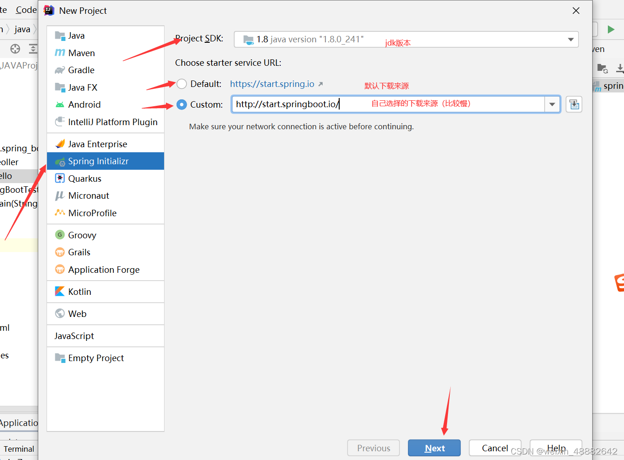The image size is (624, 460).
Task: Click the Quarkus logo icon
Action: tap(60, 178)
